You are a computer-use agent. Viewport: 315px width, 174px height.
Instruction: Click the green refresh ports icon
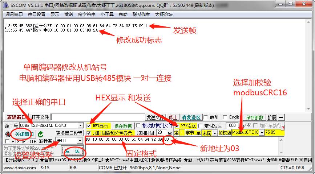(x=40, y=134)
